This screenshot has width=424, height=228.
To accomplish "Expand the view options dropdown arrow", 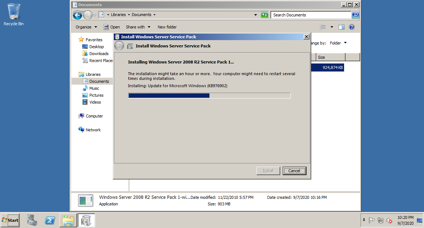I will (x=332, y=27).
